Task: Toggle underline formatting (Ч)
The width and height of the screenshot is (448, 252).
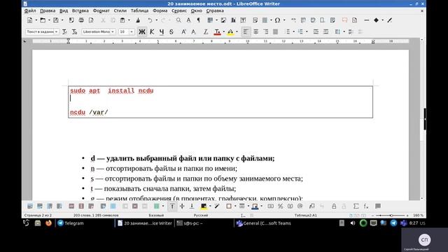Action: coord(162,31)
